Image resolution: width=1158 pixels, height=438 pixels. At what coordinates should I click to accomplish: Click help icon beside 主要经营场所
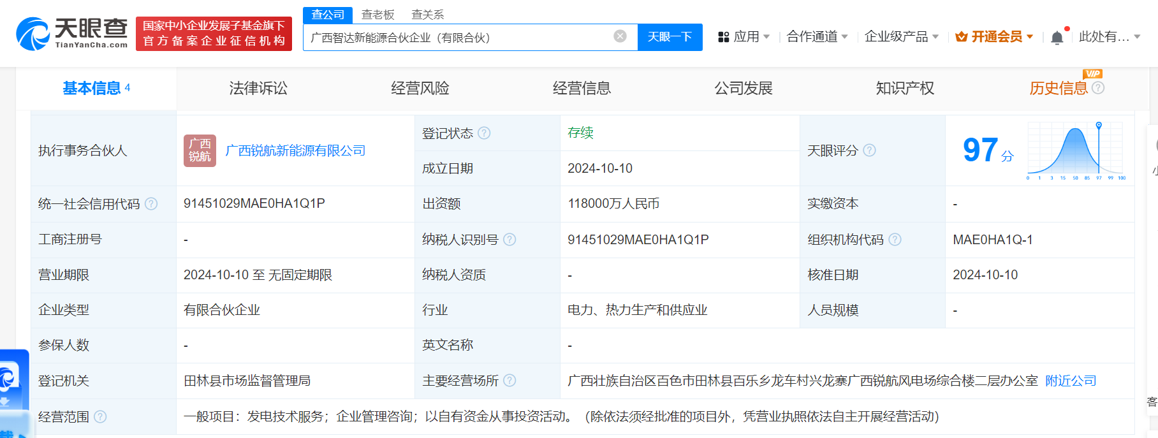[x=509, y=381]
